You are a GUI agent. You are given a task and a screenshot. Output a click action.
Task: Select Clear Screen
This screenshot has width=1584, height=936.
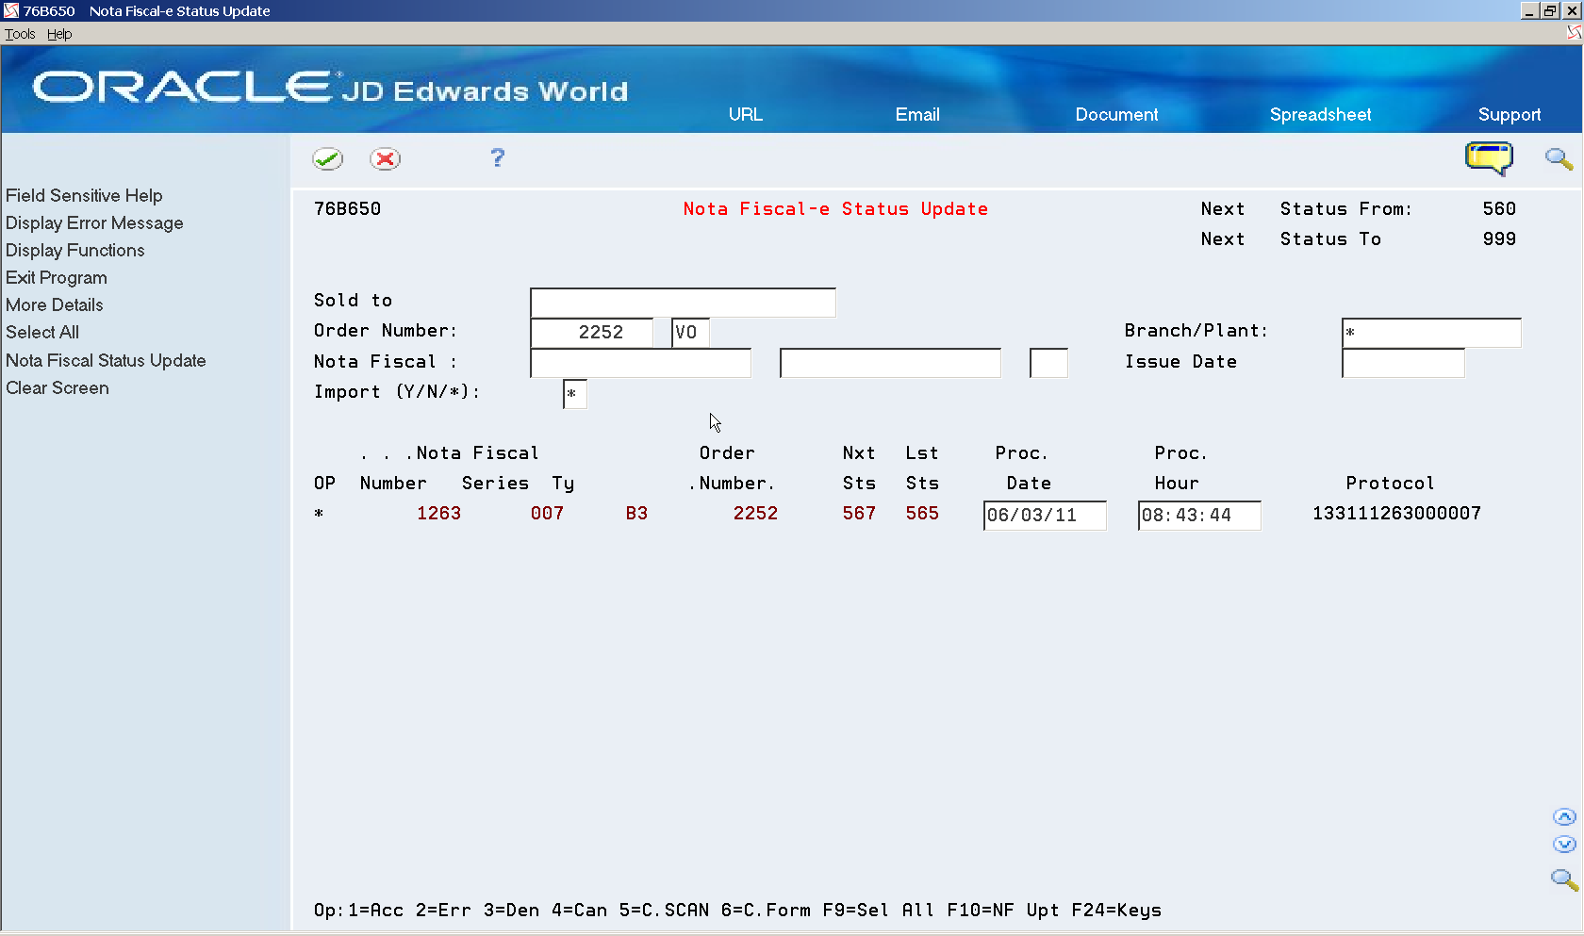[58, 387]
